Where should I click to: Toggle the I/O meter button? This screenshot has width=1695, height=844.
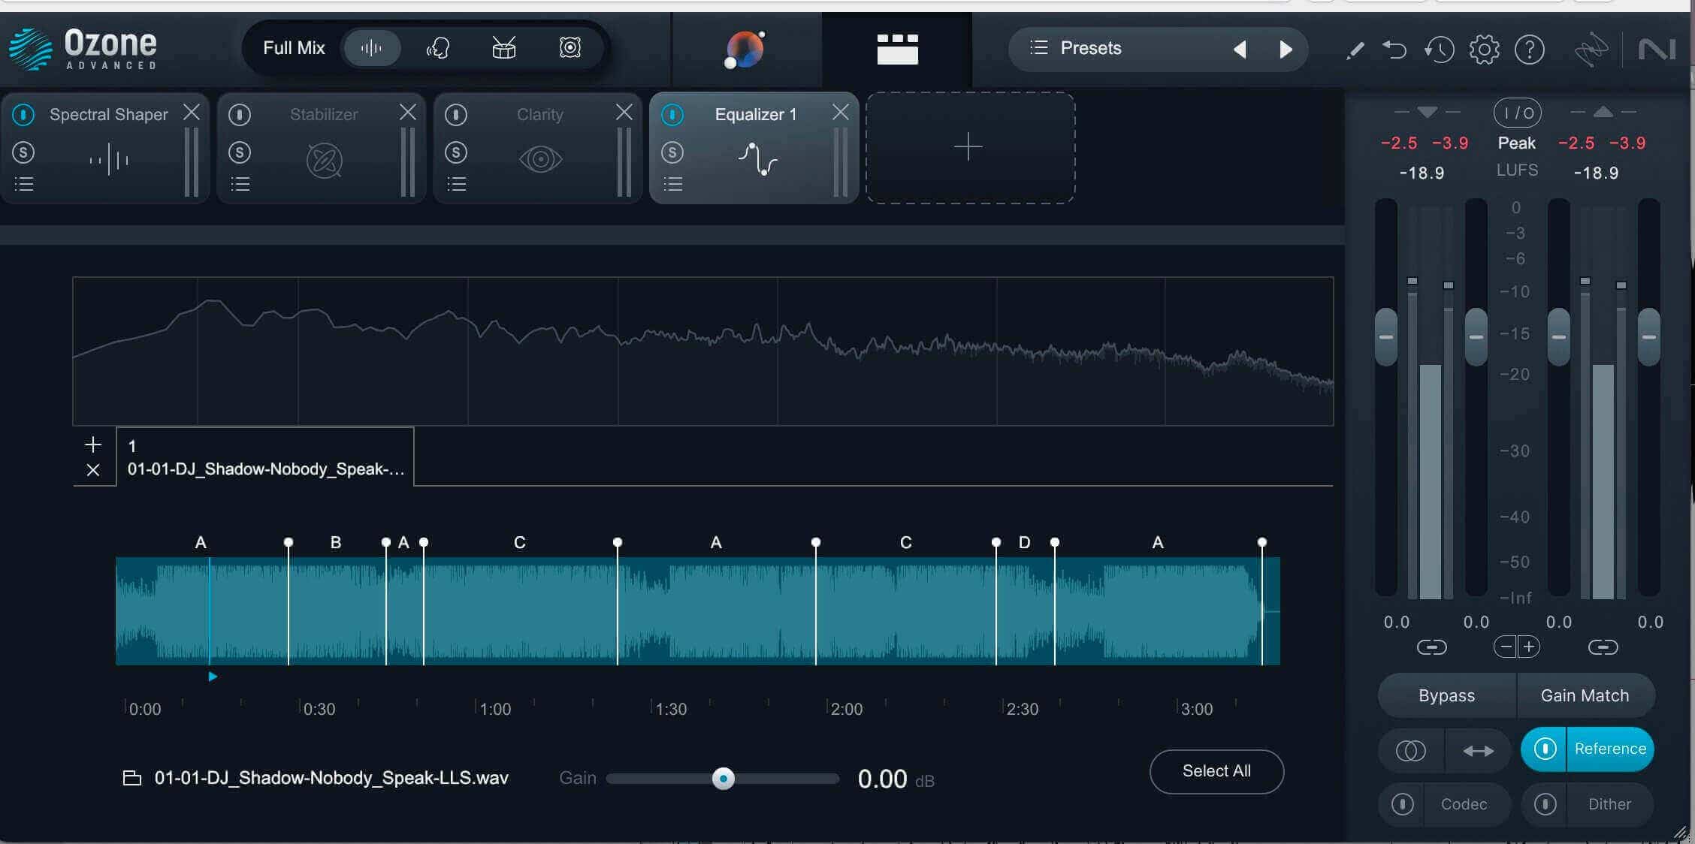(x=1517, y=113)
